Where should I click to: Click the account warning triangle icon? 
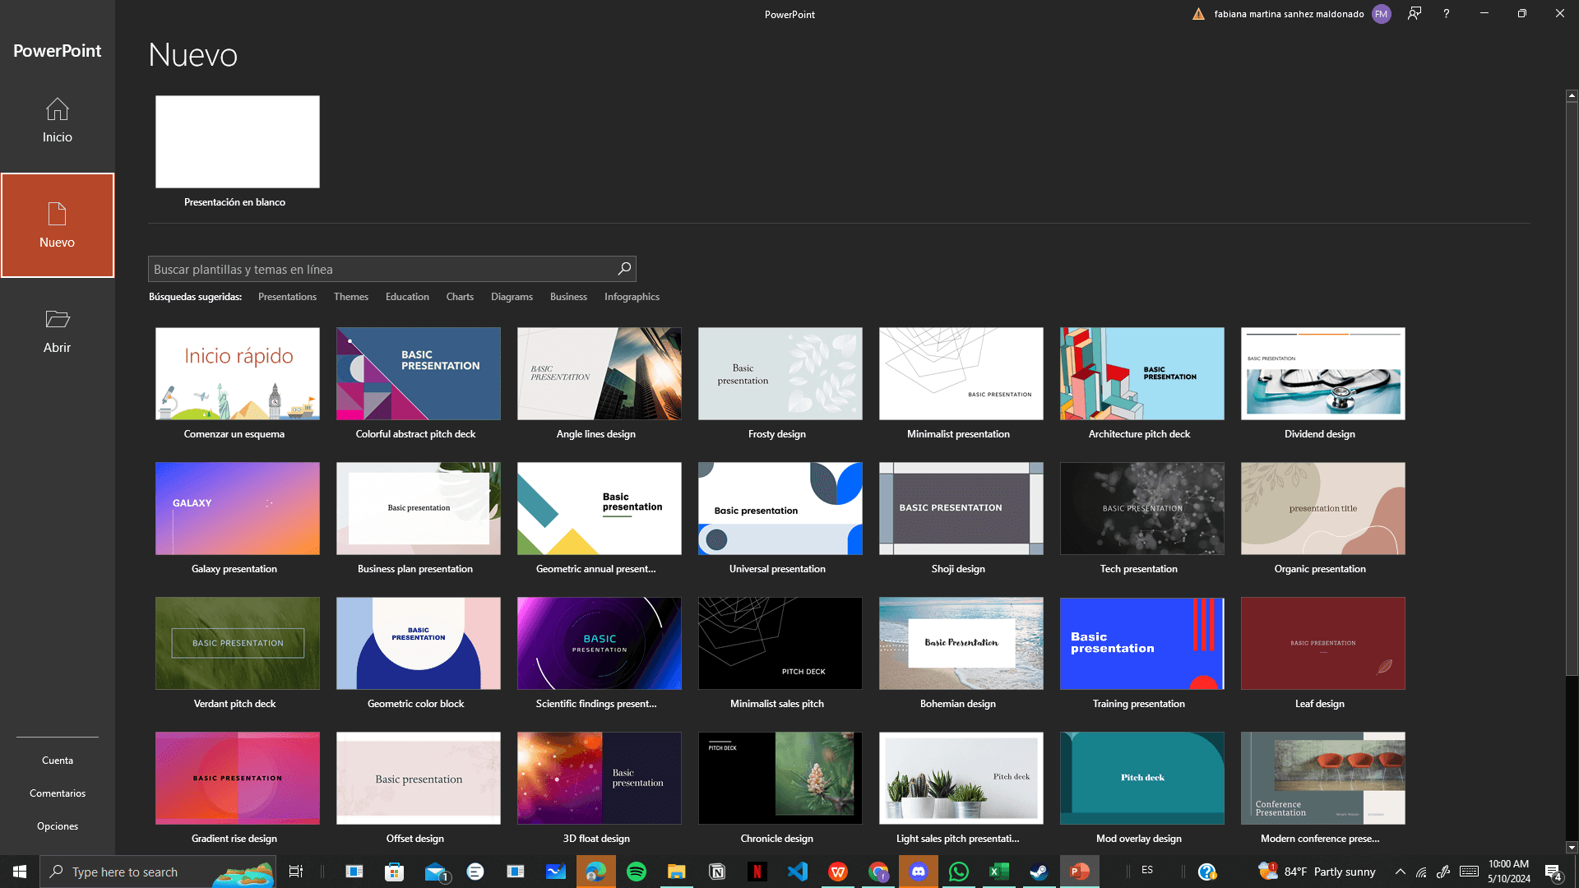pos(1198,14)
